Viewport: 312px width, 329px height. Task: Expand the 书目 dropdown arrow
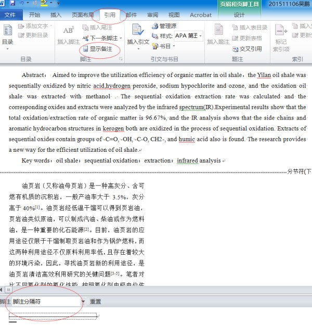point(174,46)
